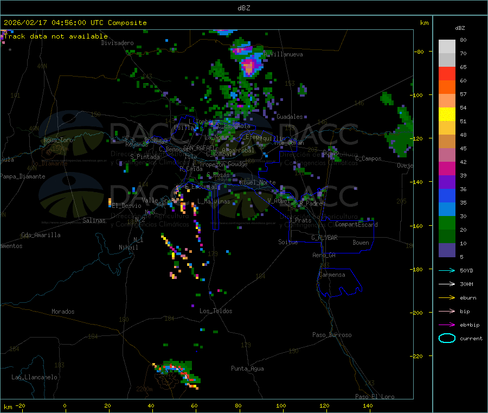Click the 'El_Desvio' map label
This screenshot has height=413, width=488.
[x=126, y=206]
